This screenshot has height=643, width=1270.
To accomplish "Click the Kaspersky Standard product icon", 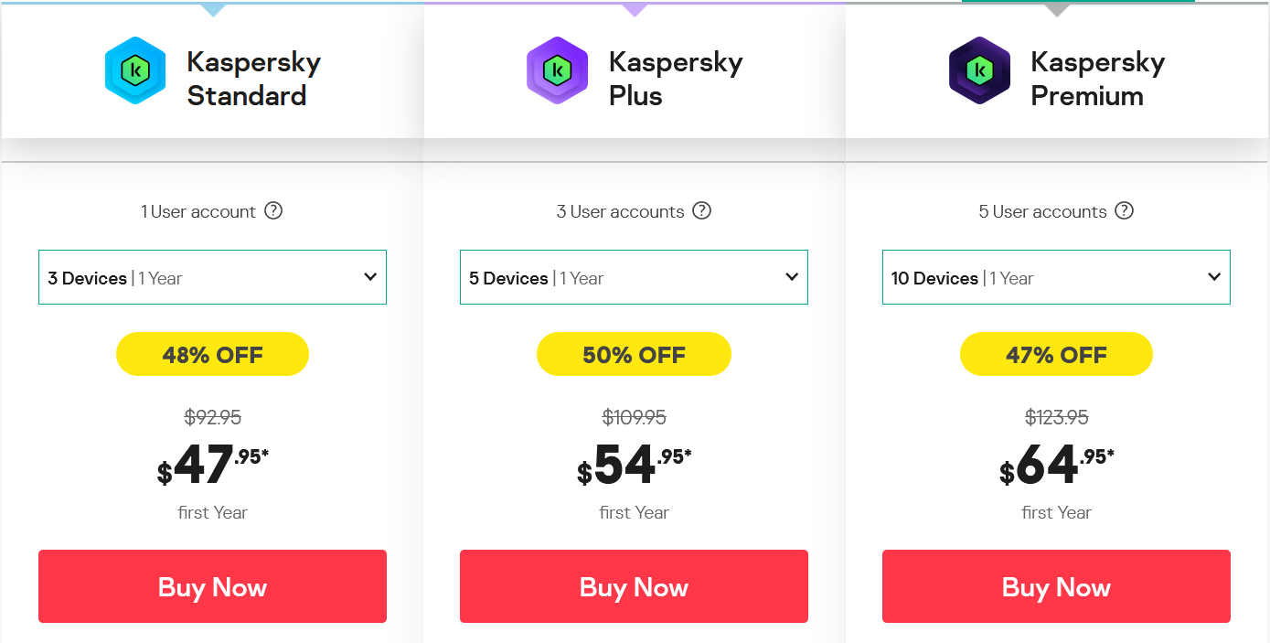I will click(x=135, y=71).
